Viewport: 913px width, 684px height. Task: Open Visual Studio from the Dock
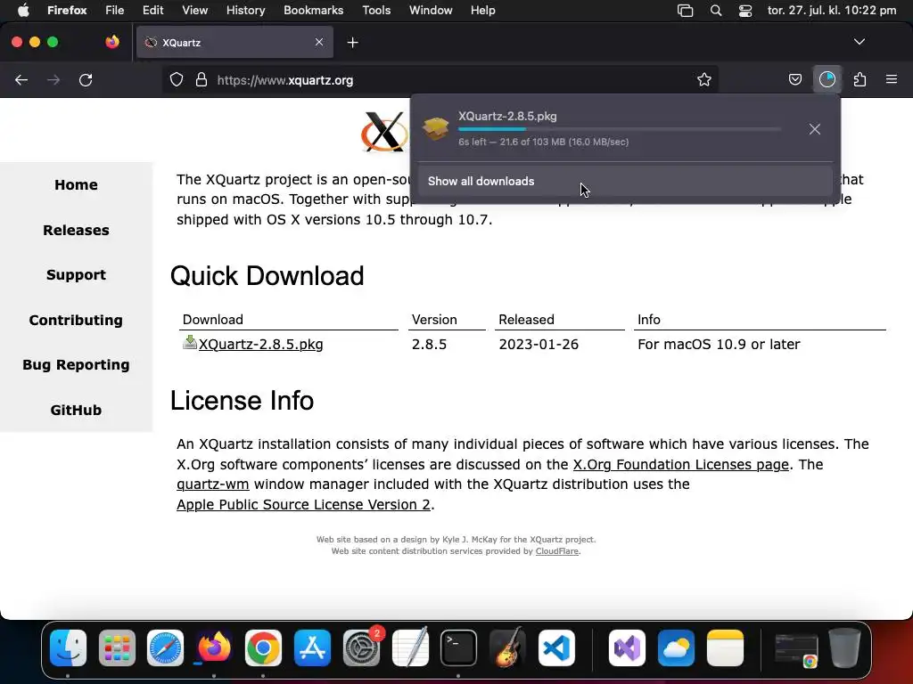click(x=627, y=648)
